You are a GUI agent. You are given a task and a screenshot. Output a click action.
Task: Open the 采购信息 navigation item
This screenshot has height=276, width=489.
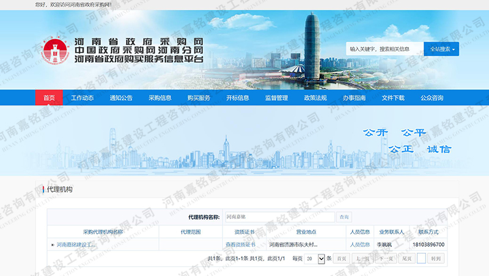pos(160,98)
